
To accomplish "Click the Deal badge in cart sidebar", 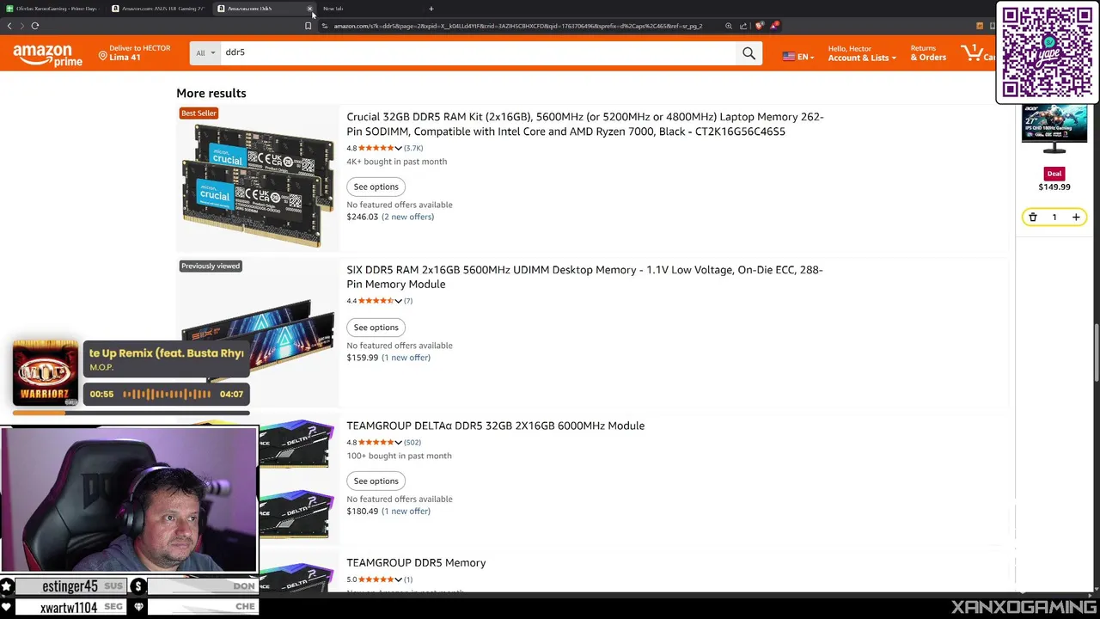I will click(x=1054, y=174).
